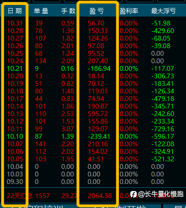Viewport: 186px width, 208px height.
Task: Select the gray 10.04 date cell
Action: point(15,166)
